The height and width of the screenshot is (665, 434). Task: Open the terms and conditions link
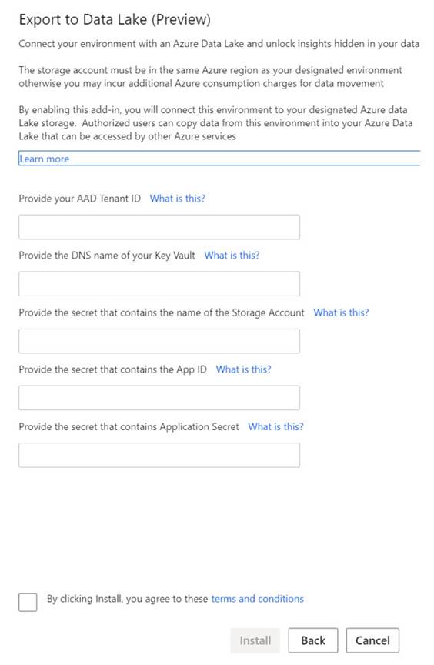pyautogui.click(x=257, y=598)
